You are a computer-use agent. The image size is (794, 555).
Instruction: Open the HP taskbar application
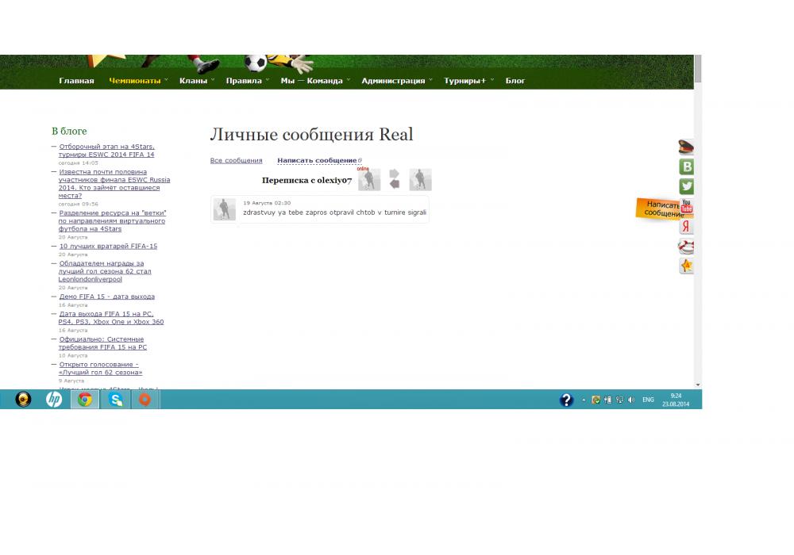coord(53,400)
